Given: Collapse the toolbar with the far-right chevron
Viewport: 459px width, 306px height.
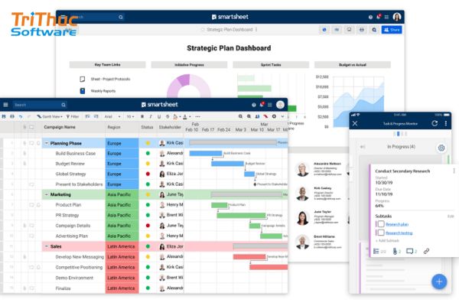Looking at the screenshot, I should 282,116.
